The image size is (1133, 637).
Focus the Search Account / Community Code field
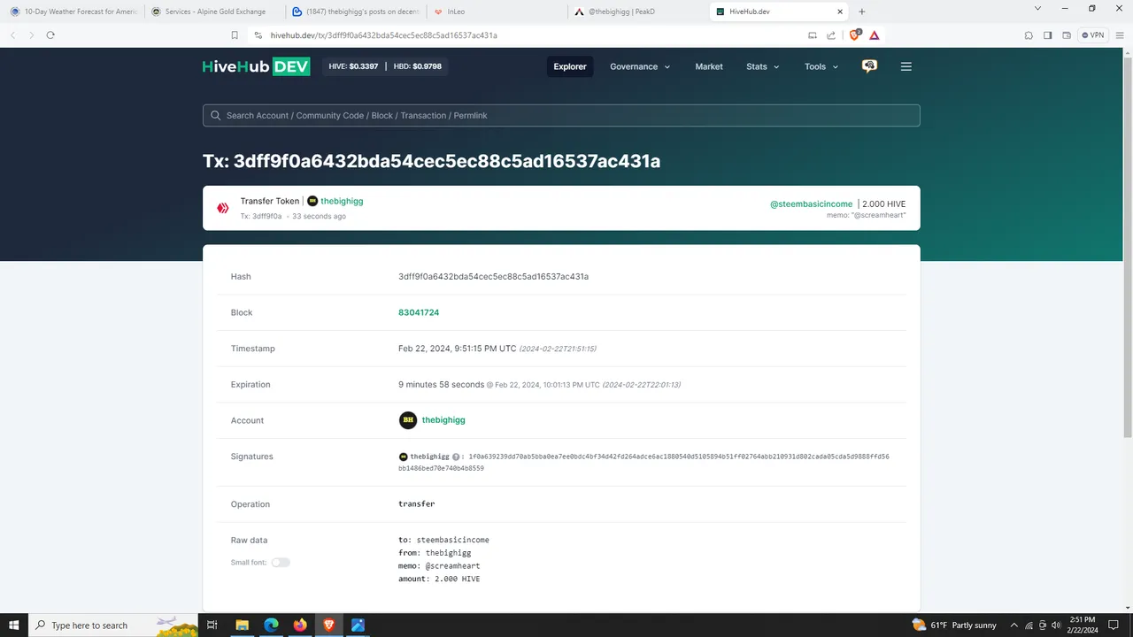pos(561,115)
